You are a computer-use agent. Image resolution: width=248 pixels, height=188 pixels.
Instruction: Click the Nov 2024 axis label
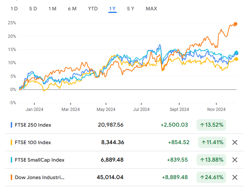coord(216,110)
